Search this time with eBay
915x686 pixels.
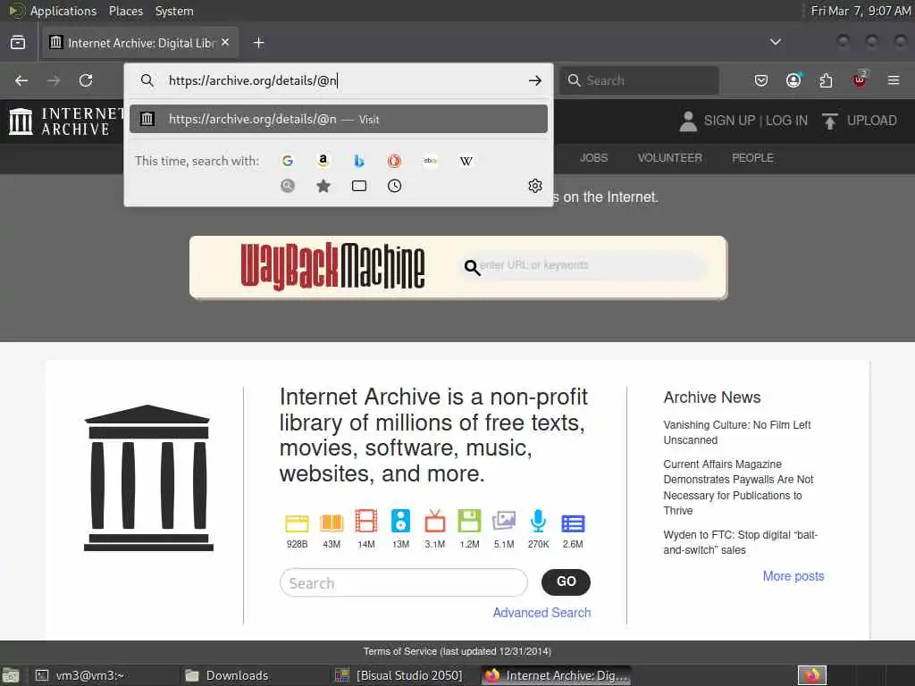click(431, 161)
